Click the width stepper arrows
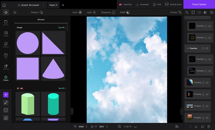 (87, 126)
